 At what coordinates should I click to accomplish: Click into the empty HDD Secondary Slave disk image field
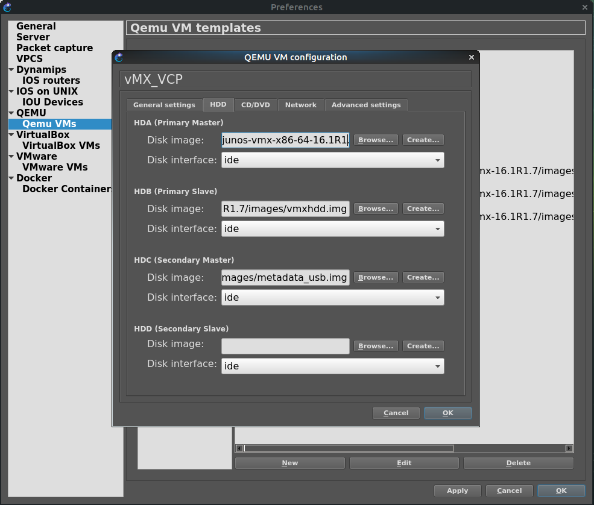point(285,346)
